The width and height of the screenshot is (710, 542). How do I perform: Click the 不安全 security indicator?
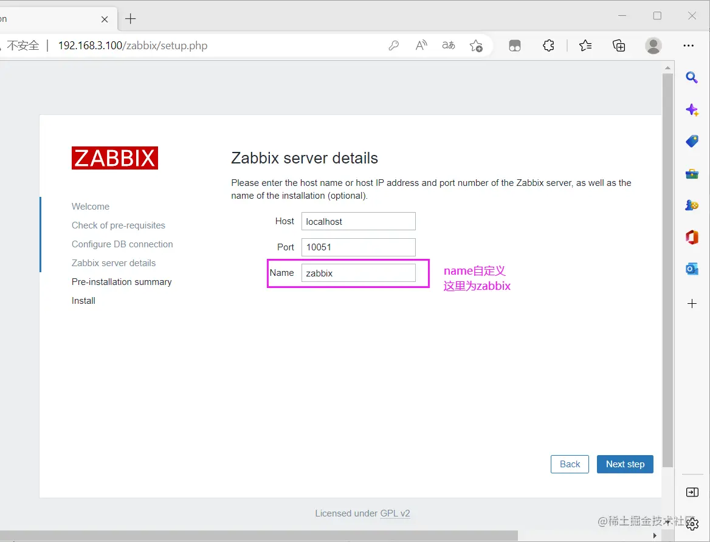pyautogui.click(x=23, y=46)
